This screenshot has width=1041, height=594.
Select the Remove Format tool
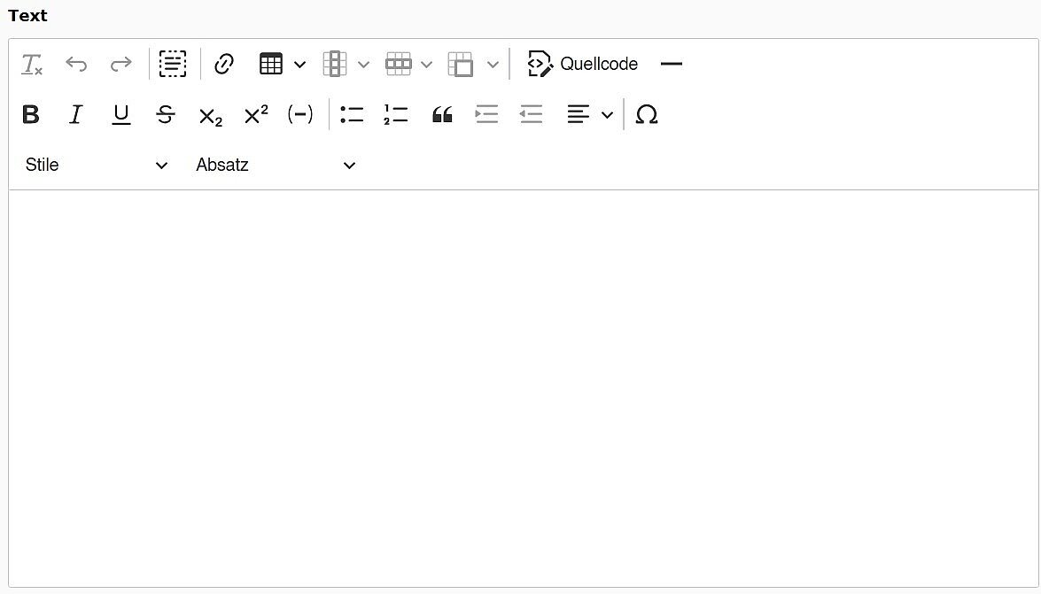(31, 64)
